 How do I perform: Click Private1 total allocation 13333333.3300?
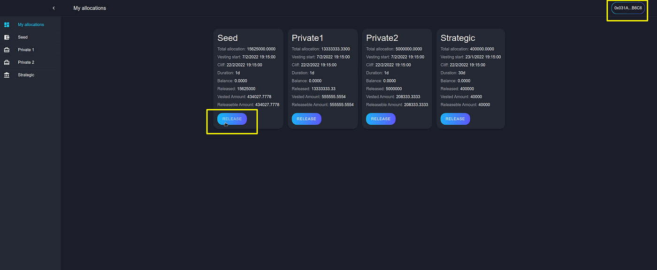click(336, 49)
